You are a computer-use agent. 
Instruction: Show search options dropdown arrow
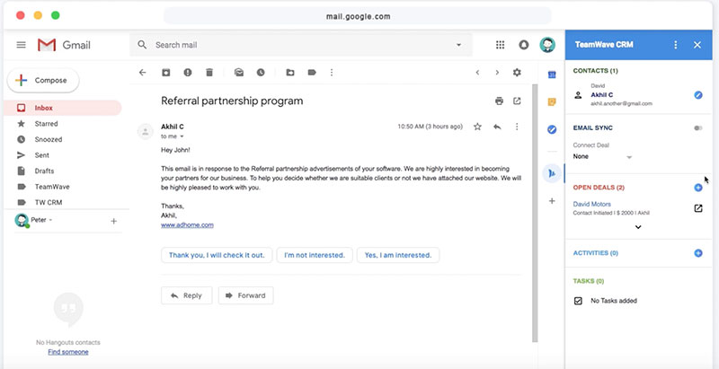pyautogui.click(x=458, y=45)
